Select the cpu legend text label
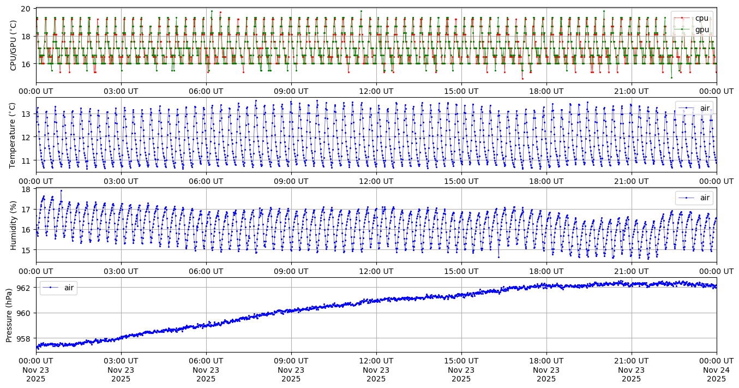 701,18
